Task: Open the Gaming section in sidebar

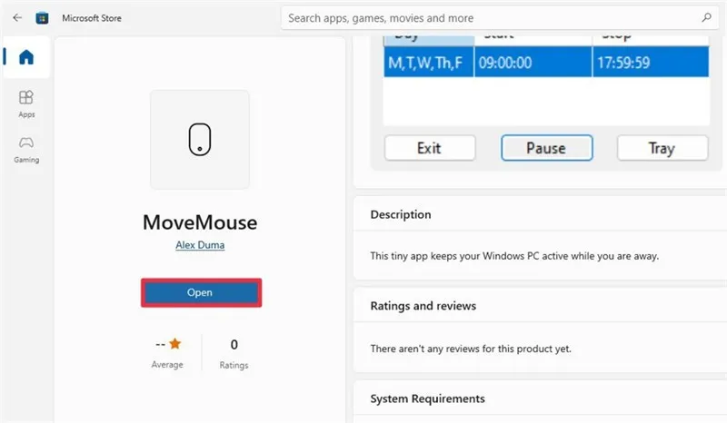Action: (26, 150)
